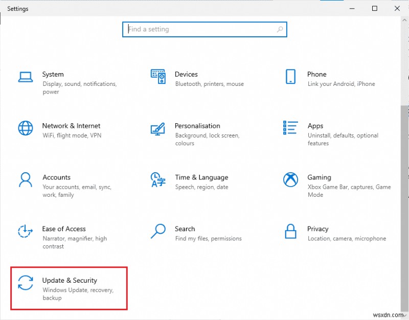Viewport: 409px width, 320px height.
Task: Open System settings
Action: click(x=53, y=75)
